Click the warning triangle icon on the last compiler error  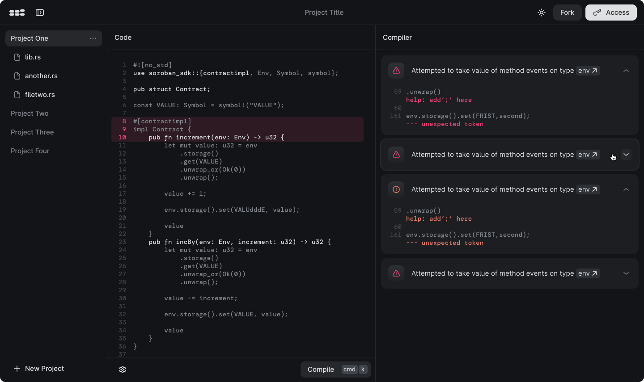point(396,273)
